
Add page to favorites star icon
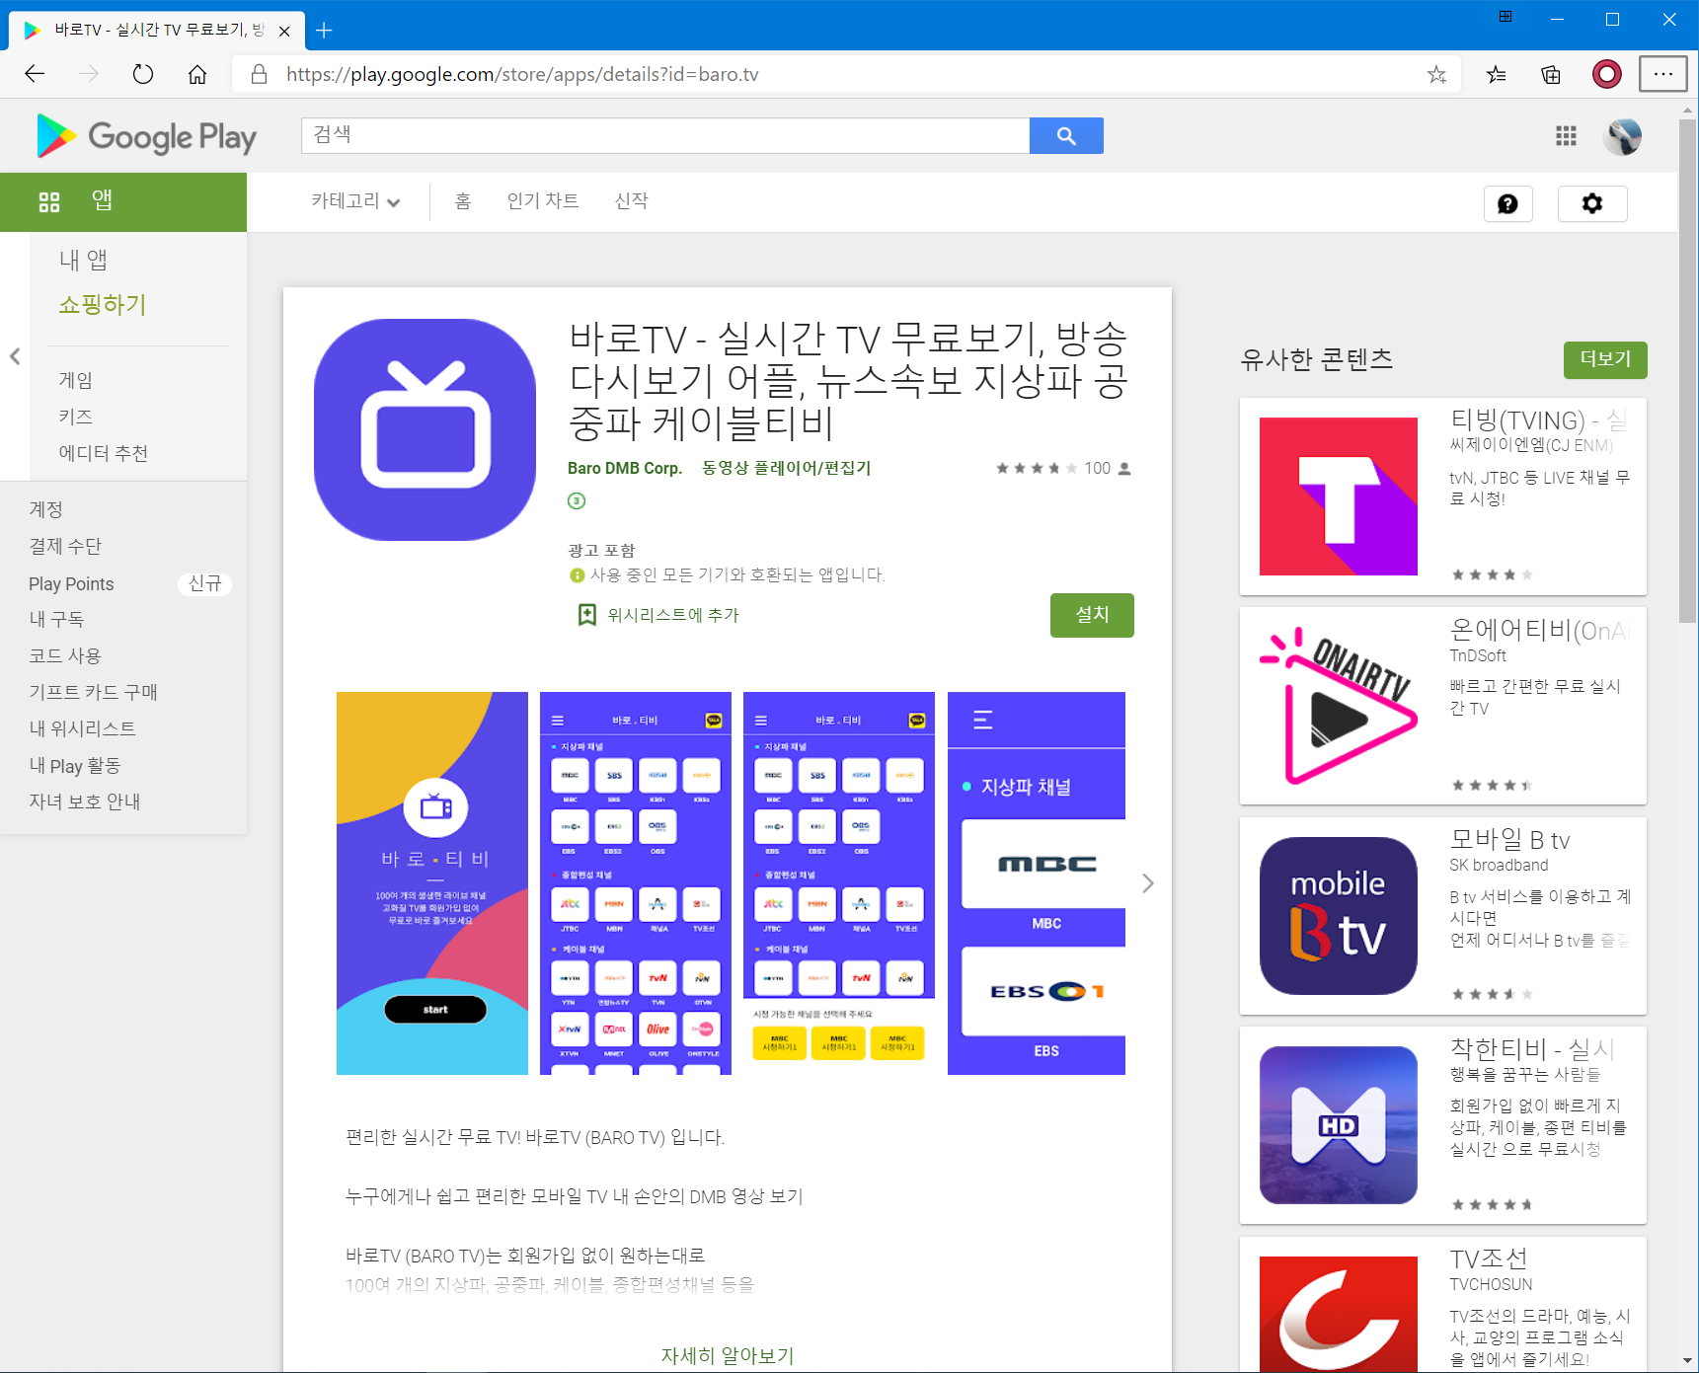point(1436,74)
